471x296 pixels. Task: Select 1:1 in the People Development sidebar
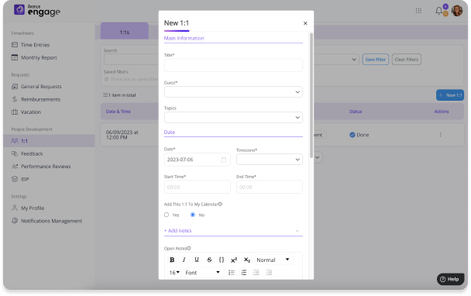(49, 140)
